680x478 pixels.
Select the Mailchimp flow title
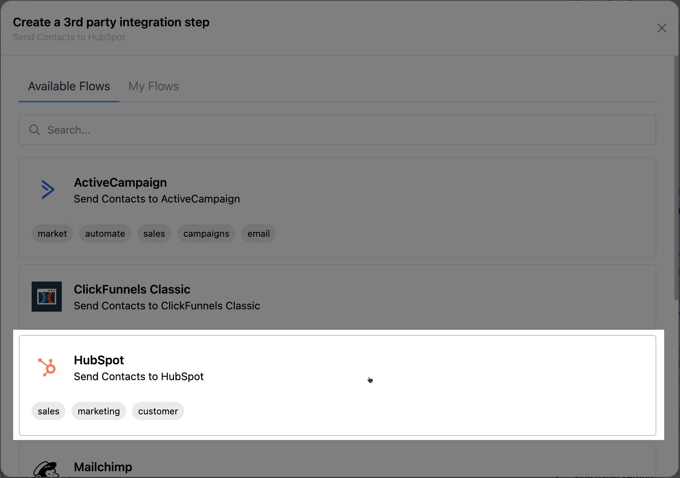pos(103,467)
